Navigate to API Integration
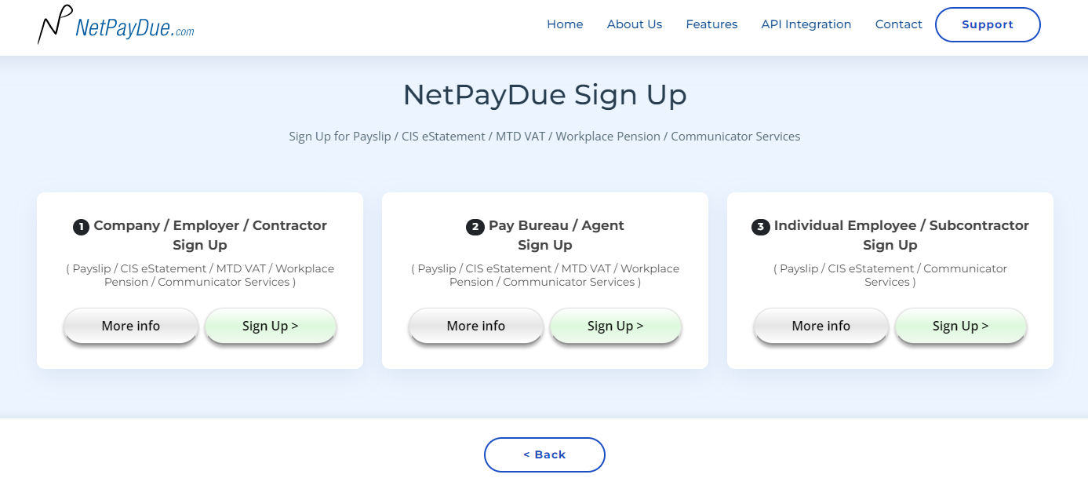Viewport: 1088px width, 489px height. [x=806, y=24]
